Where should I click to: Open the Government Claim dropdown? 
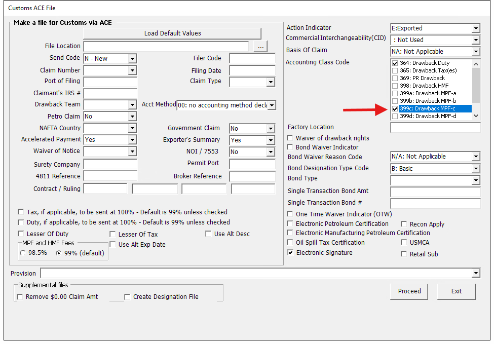(x=271, y=129)
